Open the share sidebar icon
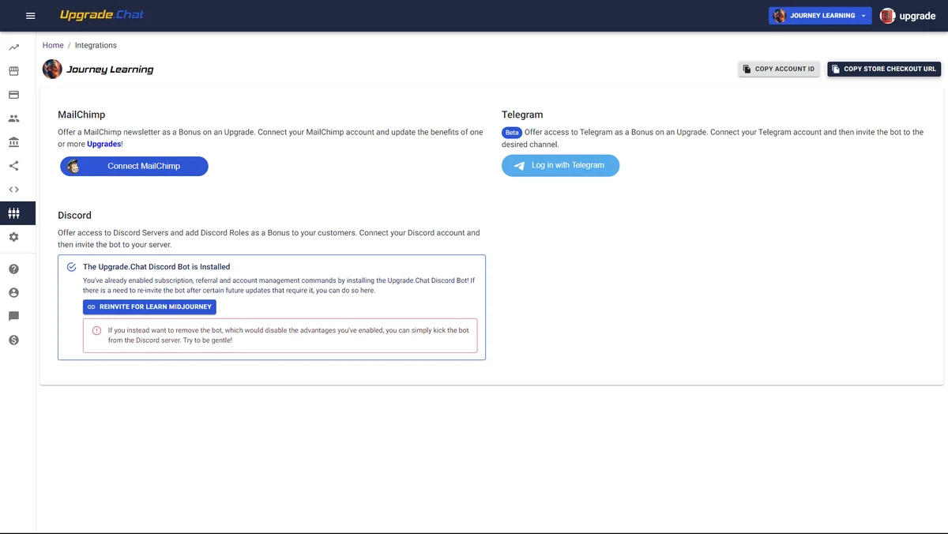Screen dimensions: 948x534 [x=13, y=166]
